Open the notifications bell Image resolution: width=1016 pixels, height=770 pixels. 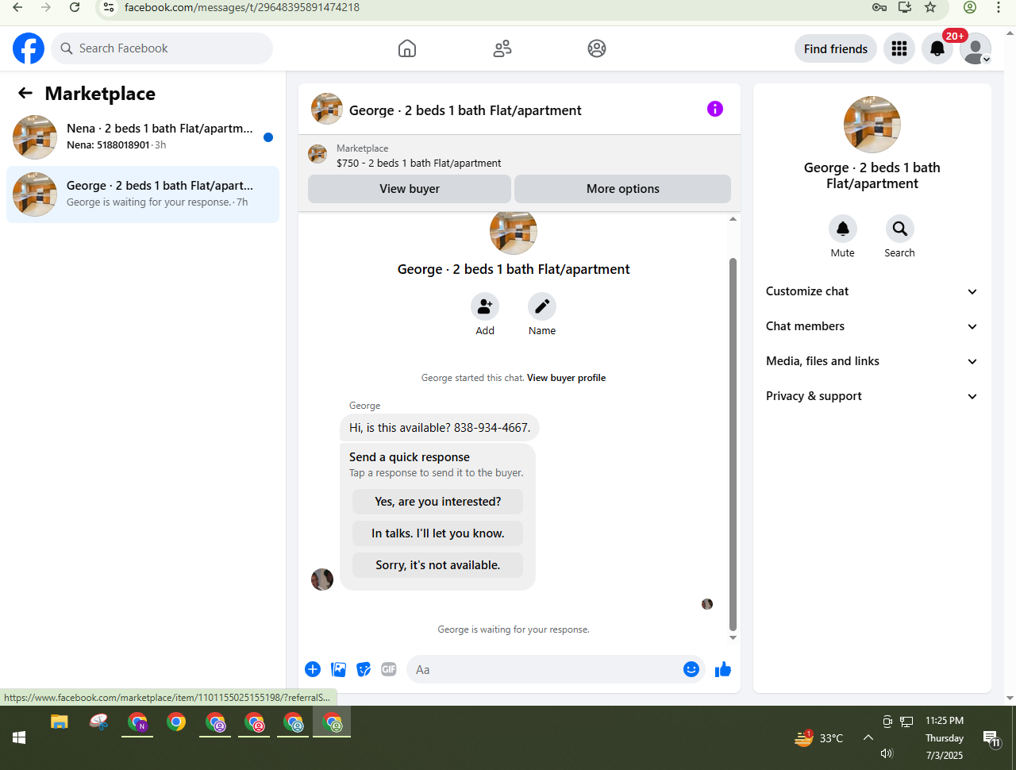(937, 48)
